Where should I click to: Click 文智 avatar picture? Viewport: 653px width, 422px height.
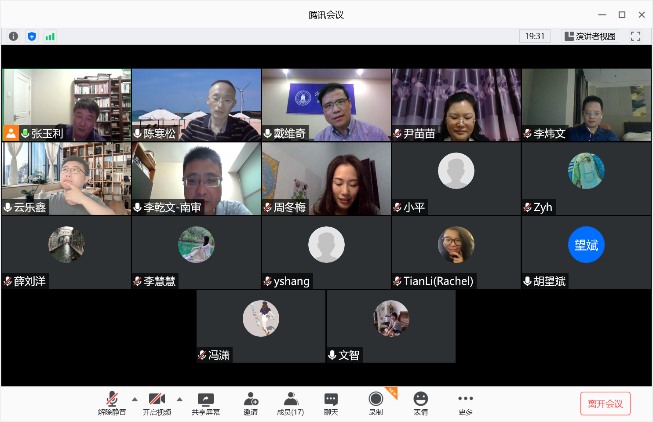(x=391, y=318)
